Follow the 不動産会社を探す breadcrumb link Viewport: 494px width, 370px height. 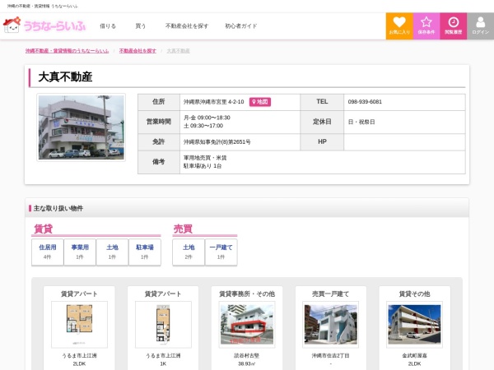coord(137,51)
